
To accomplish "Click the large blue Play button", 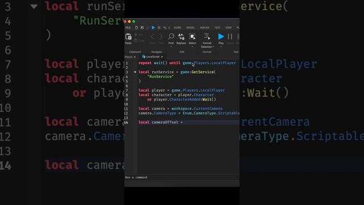I will 221,36.
